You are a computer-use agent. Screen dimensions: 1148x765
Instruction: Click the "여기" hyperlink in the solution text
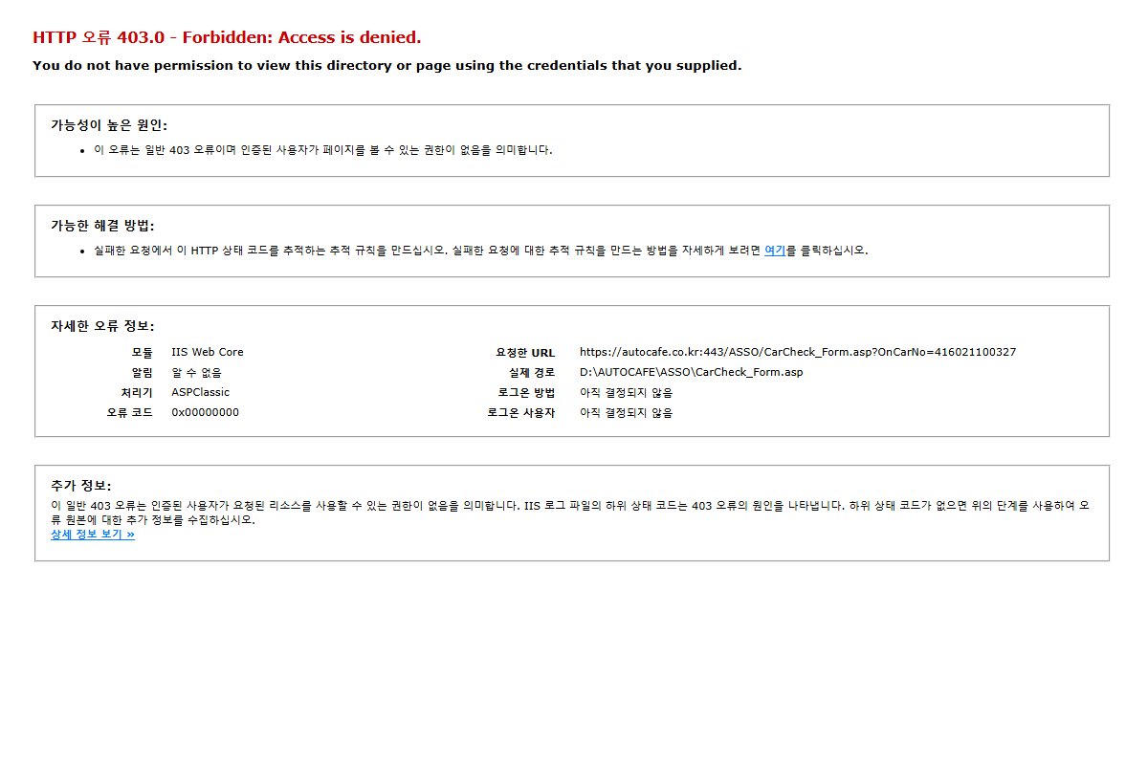coord(774,251)
